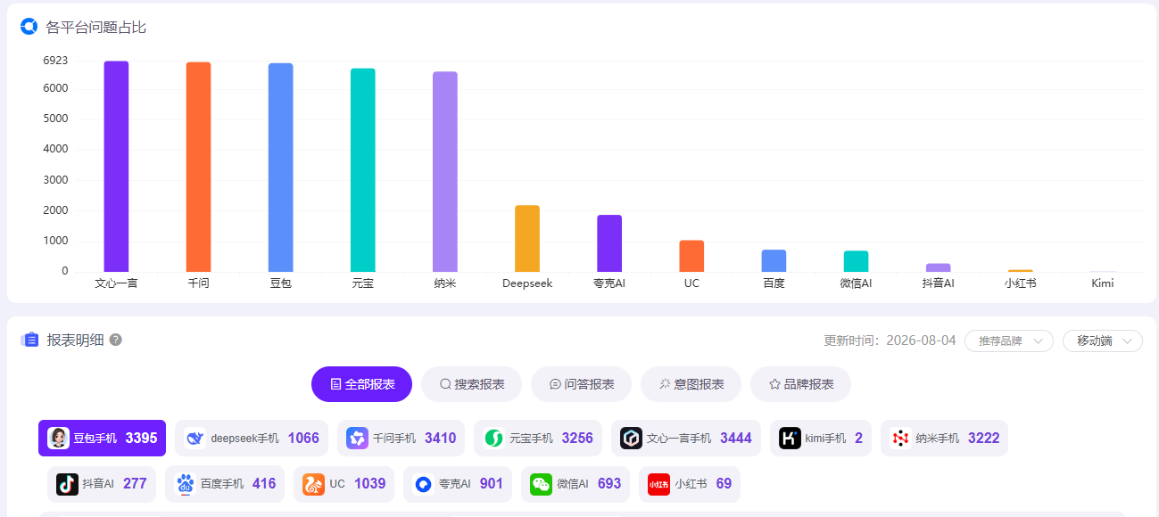The height and width of the screenshot is (517, 1159).
Task: Click the UC orange squirrel icon
Action: pos(313,484)
